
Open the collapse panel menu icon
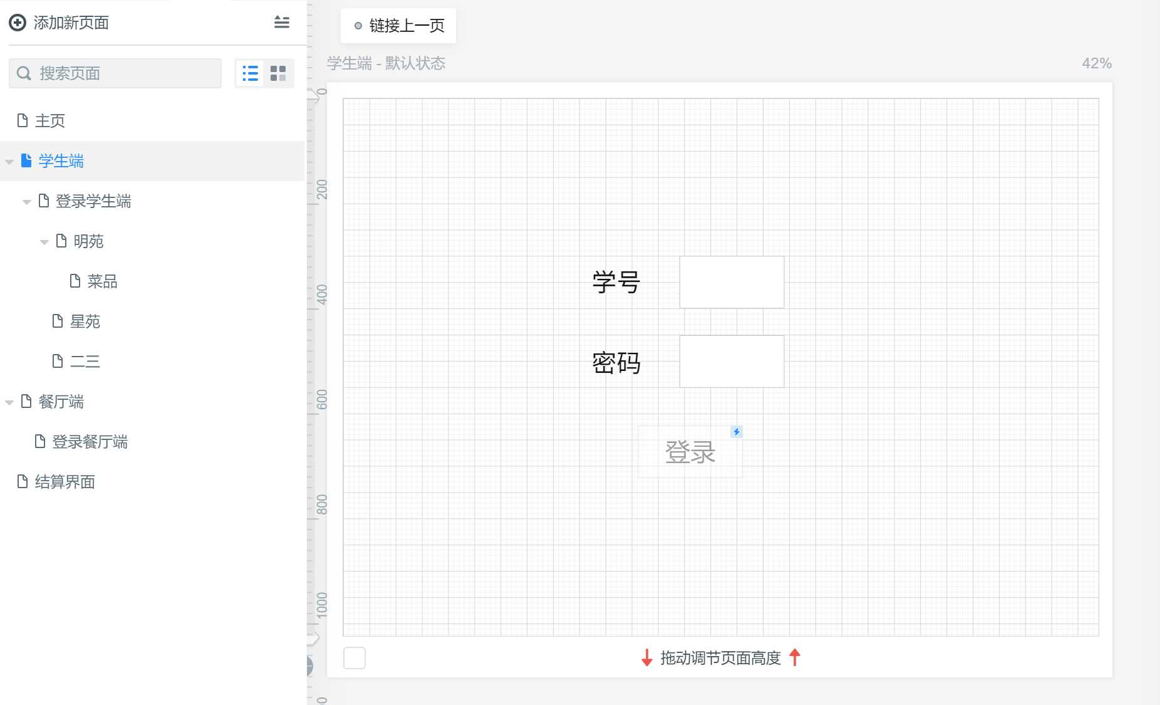point(282,23)
